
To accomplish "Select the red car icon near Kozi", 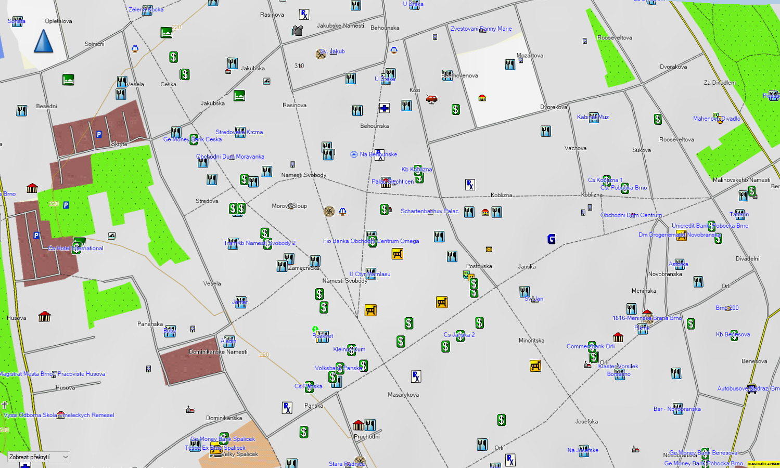I will (431, 99).
